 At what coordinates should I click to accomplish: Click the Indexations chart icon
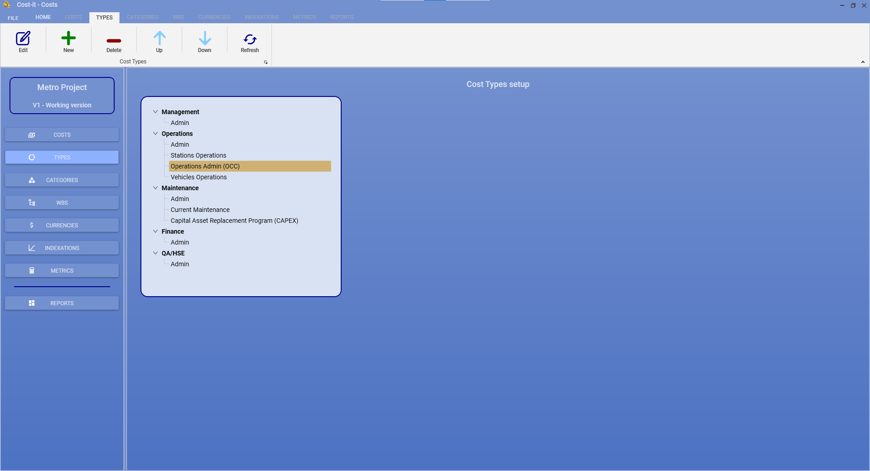[x=32, y=248]
